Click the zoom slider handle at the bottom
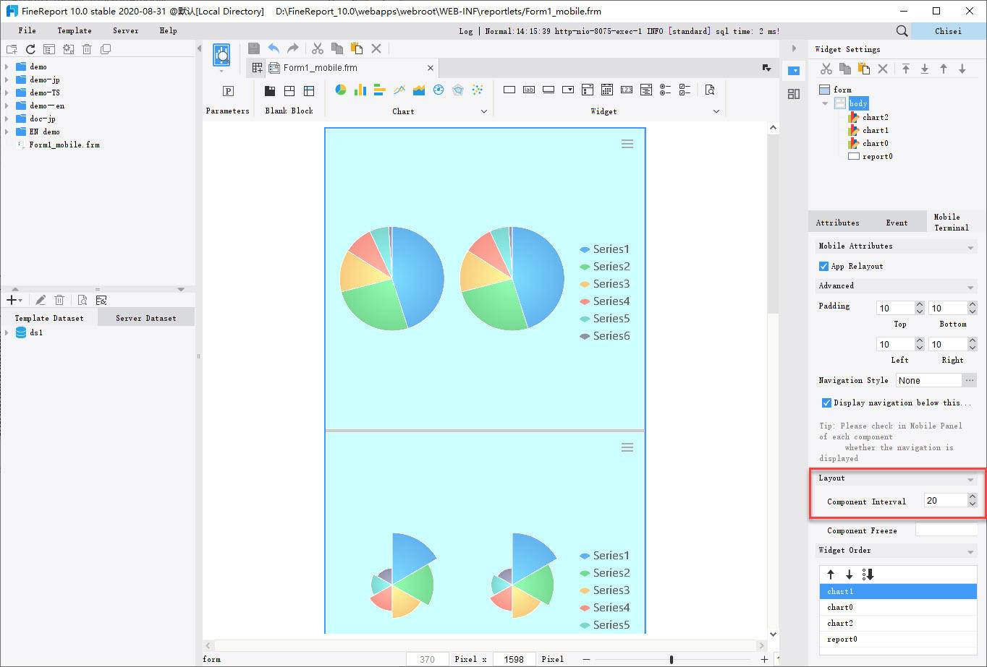The image size is (987, 667). (x=672, y=659)
